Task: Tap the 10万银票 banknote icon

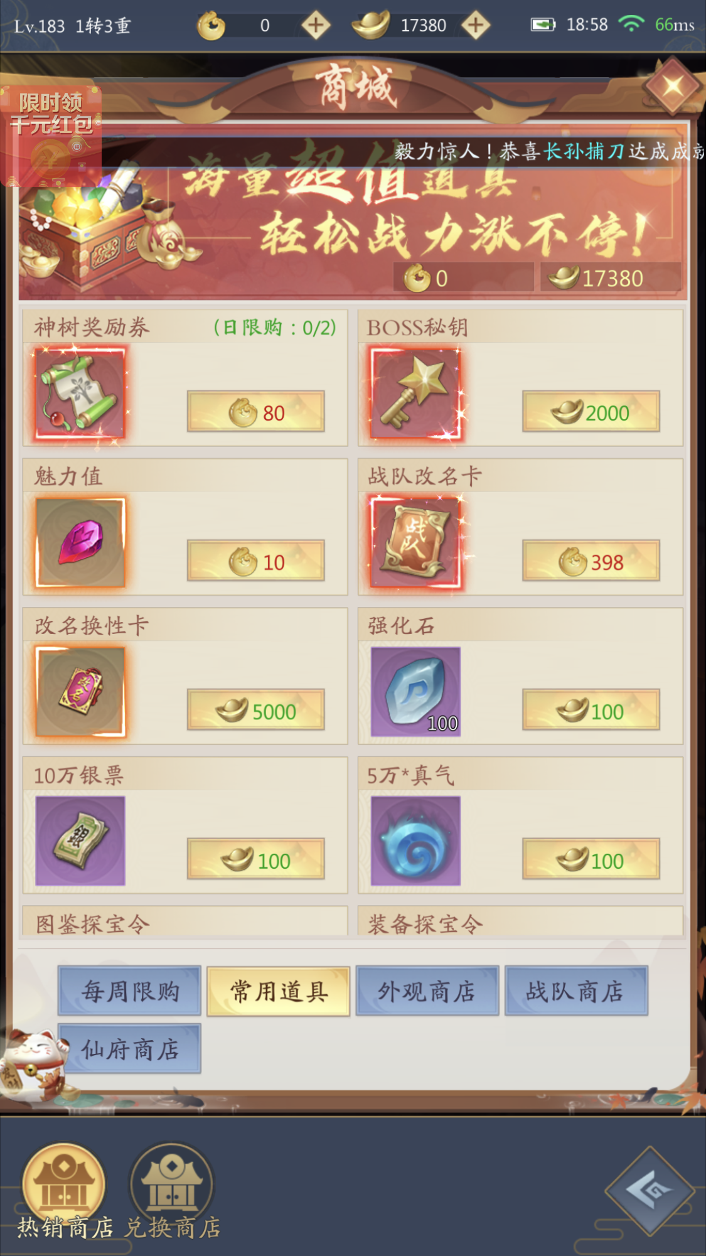Action: (80, 841)
